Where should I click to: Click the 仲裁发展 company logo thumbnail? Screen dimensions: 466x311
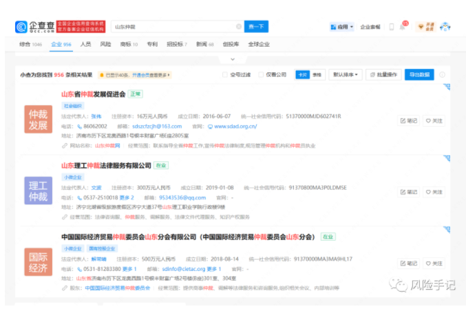39,119
